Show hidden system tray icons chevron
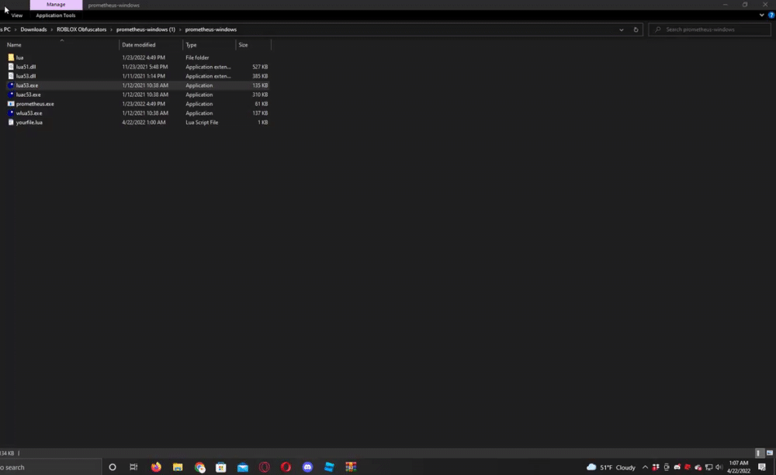The width and height of the screenshot is (776, 475). point(645,467)
